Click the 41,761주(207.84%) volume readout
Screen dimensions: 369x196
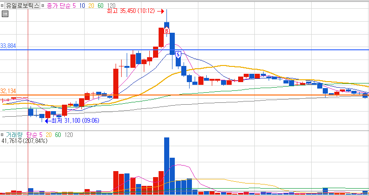click(x=25, y=141)
